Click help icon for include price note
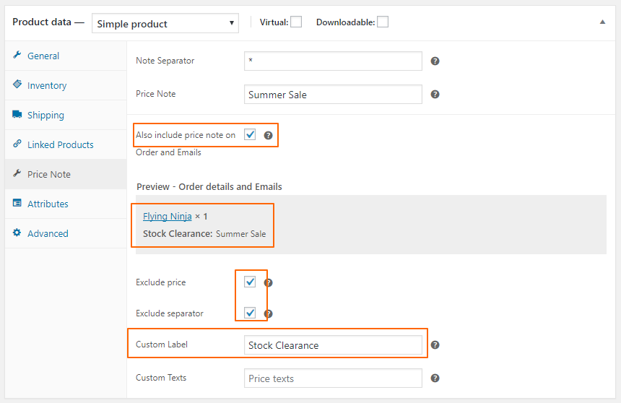621x403 pixels. point(269,135)
